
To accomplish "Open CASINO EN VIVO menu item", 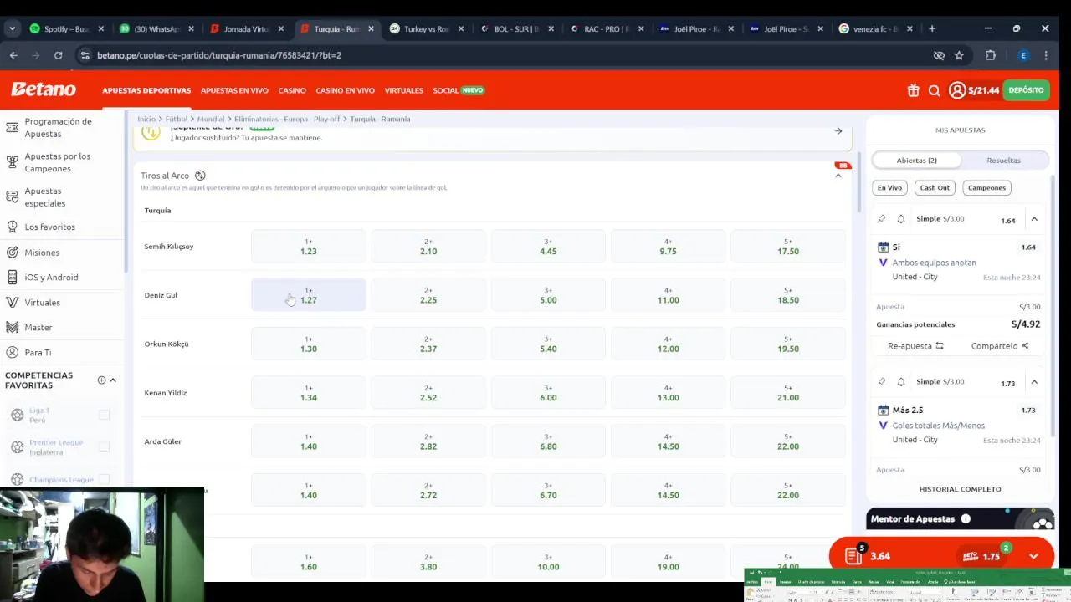I will pyautogui.click(x=345, y=90).
